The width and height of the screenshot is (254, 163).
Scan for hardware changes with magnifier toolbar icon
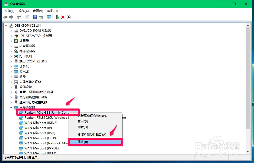click(x=49, y=17)
